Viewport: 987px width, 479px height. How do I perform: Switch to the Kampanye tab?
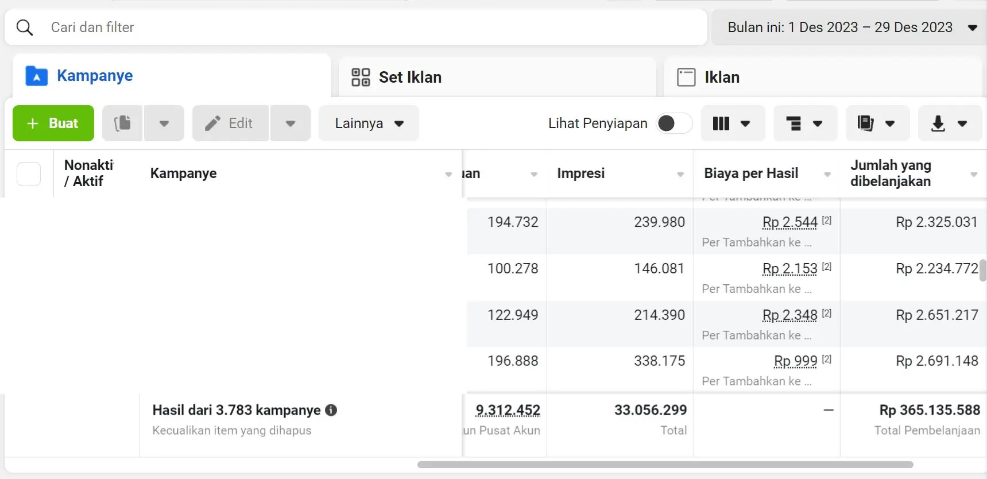[x=172, y=76]
